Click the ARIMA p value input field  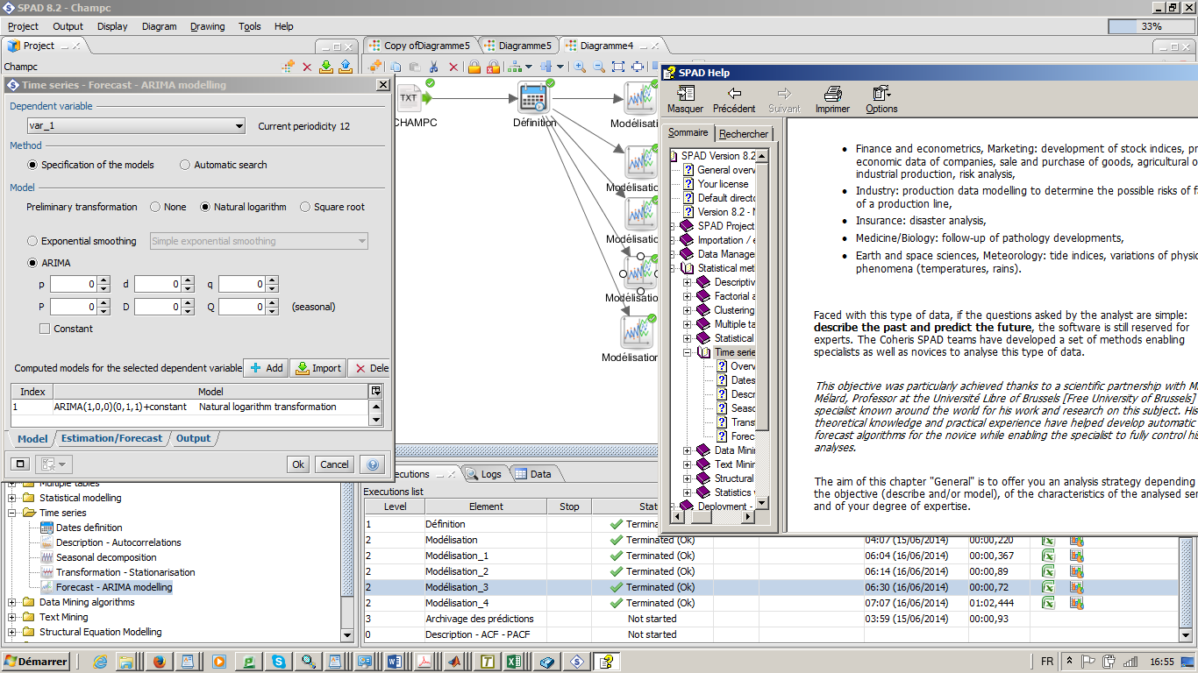74,285
